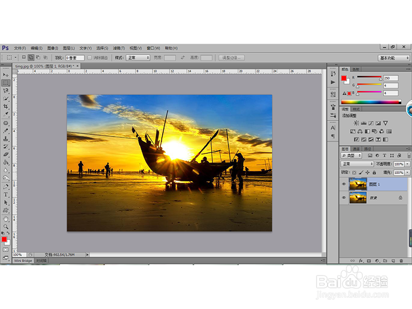Switch to the 色板 swatches tab
This screenshot has width=412, height=309.
coord(356,70)
